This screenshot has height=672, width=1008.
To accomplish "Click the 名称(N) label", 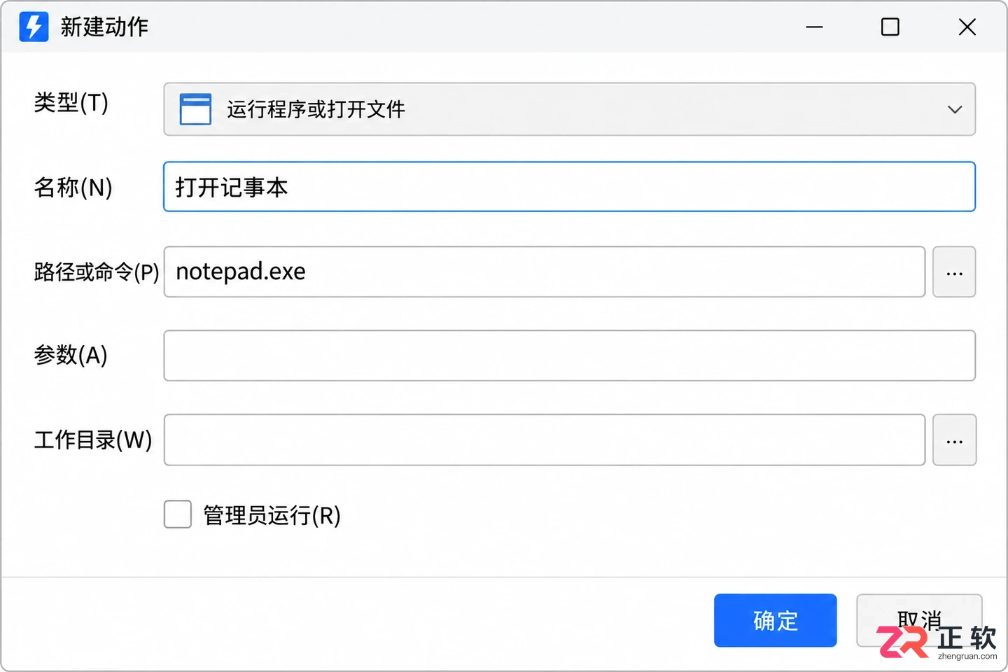I will coord(73,188).
